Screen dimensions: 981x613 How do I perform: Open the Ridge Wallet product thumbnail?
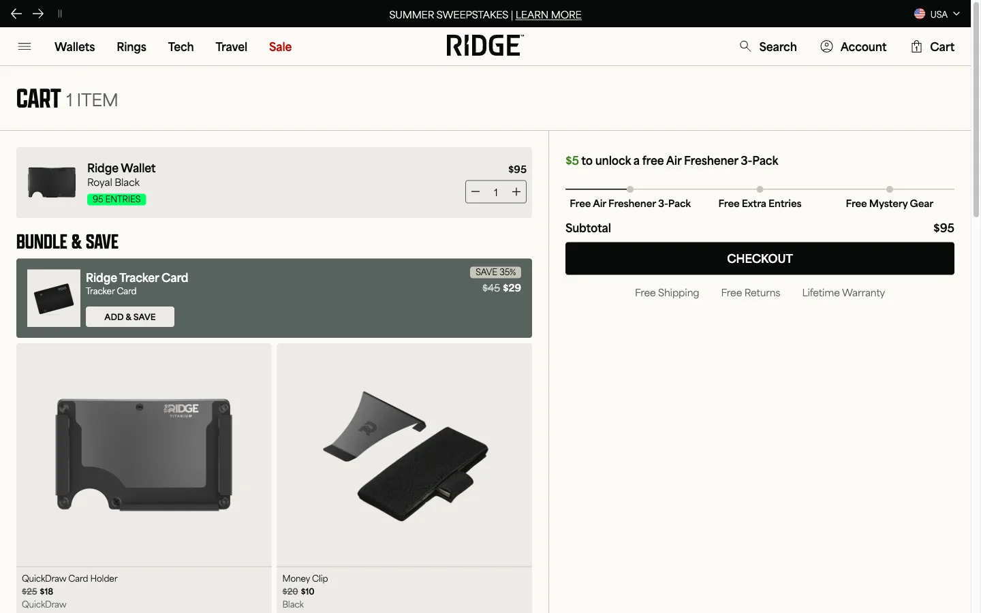click(x=52, y=183)
